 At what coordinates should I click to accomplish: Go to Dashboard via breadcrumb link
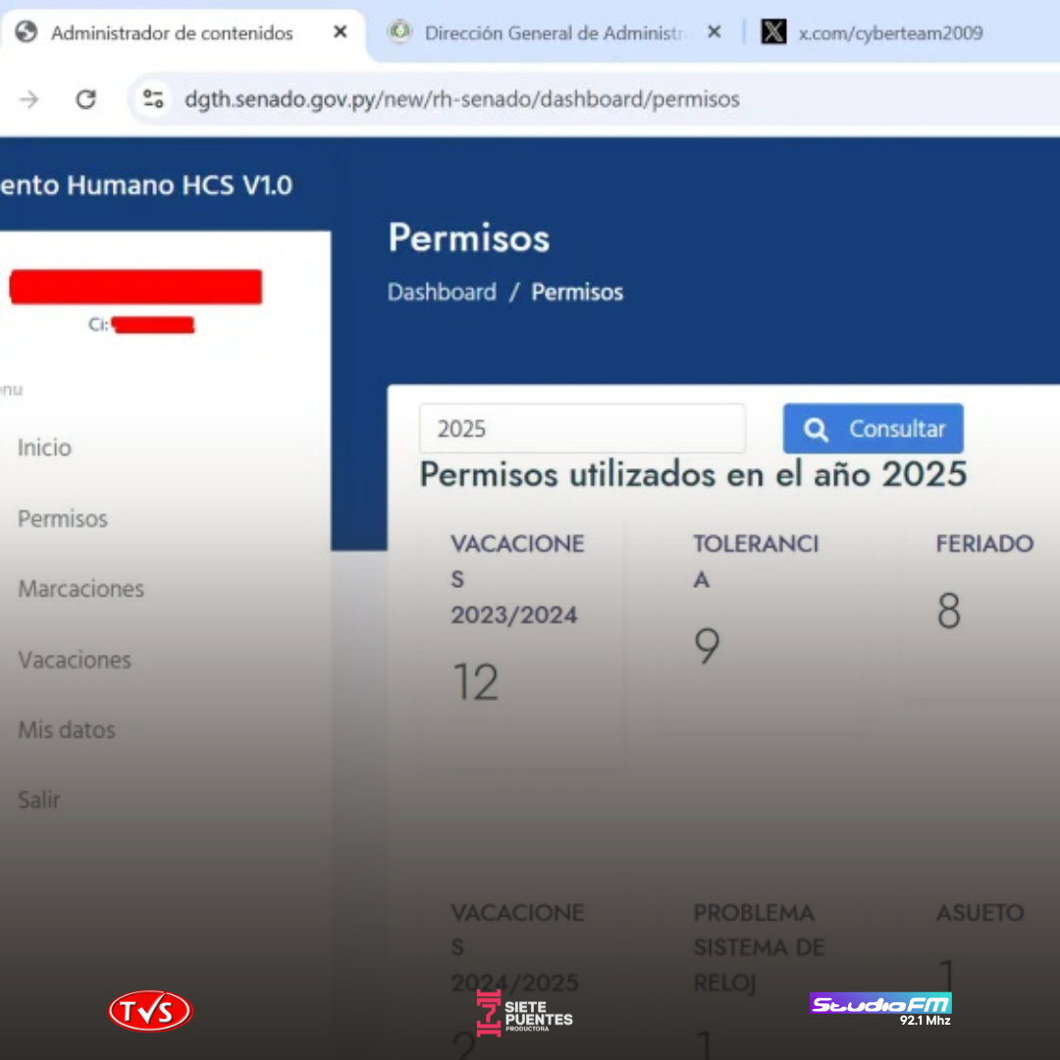point(442,292)
